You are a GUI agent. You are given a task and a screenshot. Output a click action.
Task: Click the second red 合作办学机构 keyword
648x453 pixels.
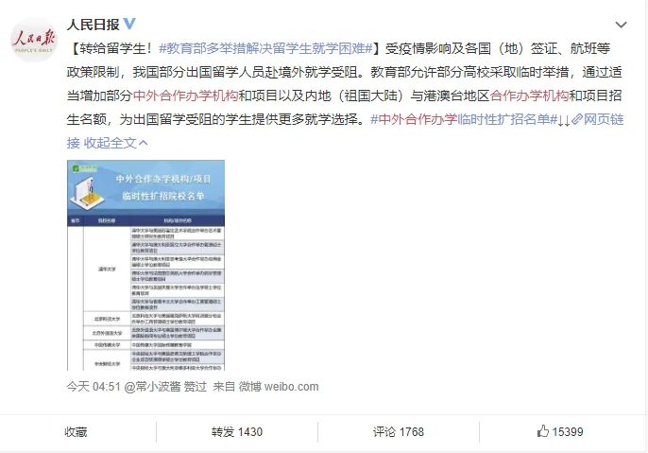coord(529,96)
